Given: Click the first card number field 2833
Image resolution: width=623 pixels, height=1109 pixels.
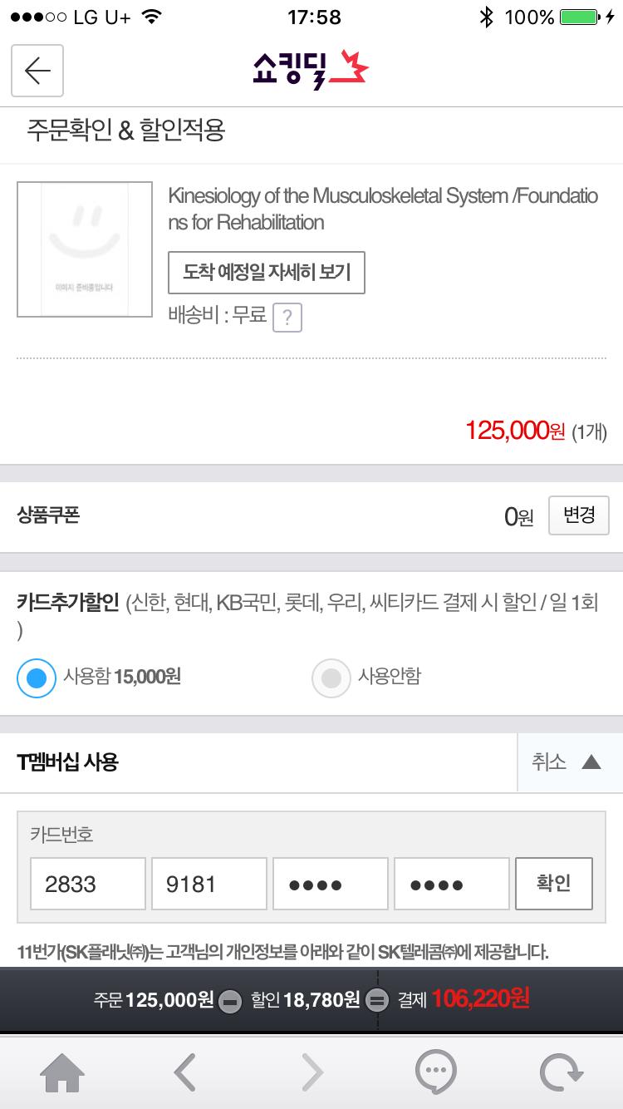Looking at the screenshot, I should 88,884.
